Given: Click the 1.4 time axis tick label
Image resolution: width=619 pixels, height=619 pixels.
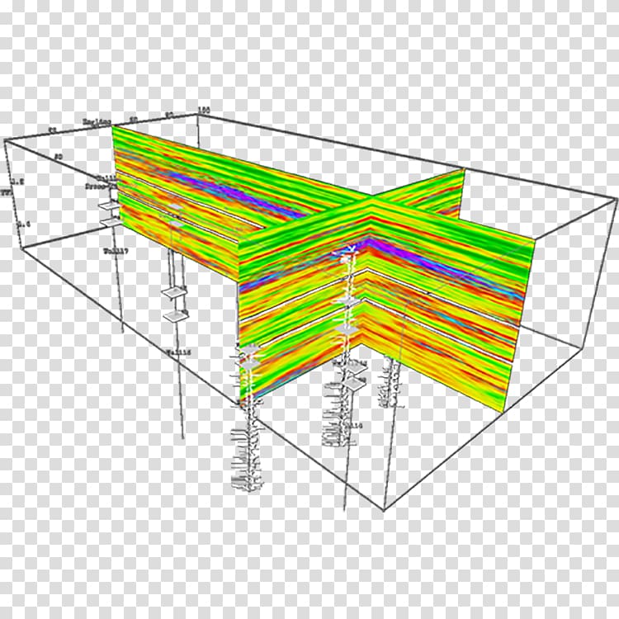Looking at the screenshot, I should click(22, 223).
